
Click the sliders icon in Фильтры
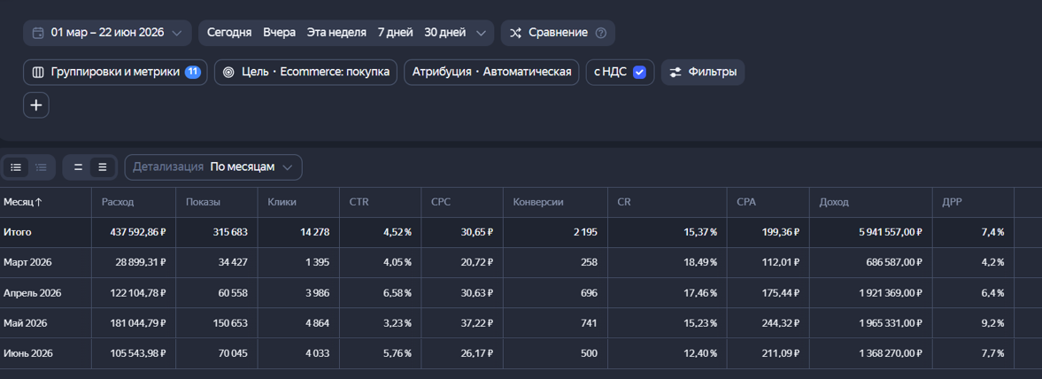pos(675,72)
